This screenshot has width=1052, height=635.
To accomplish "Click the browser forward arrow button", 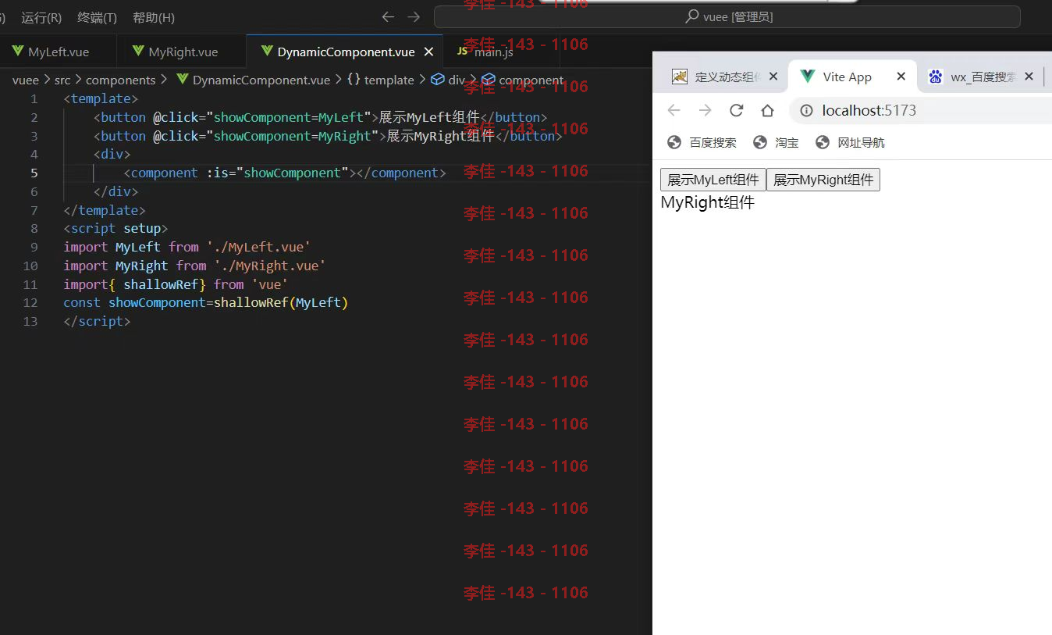I will [x=705, y=111].
